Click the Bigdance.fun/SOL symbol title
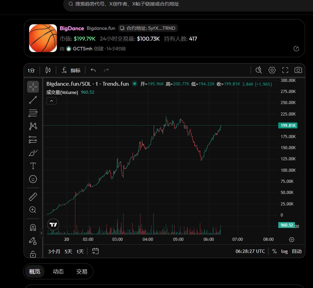 pyautogui.click(x=87, y=84)
